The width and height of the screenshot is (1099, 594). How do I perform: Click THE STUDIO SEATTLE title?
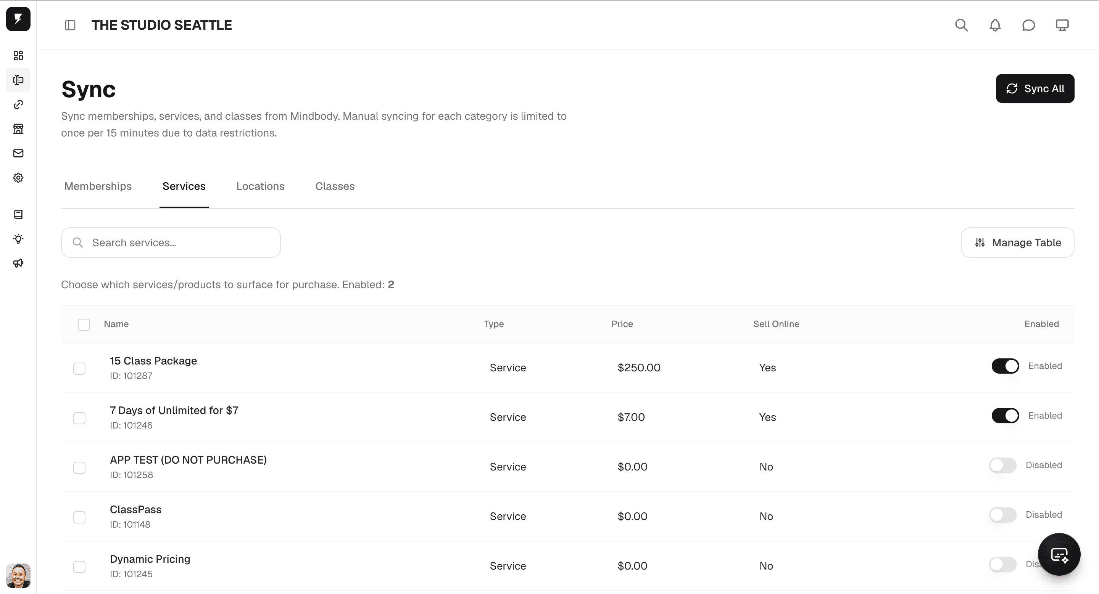point(162,25)
